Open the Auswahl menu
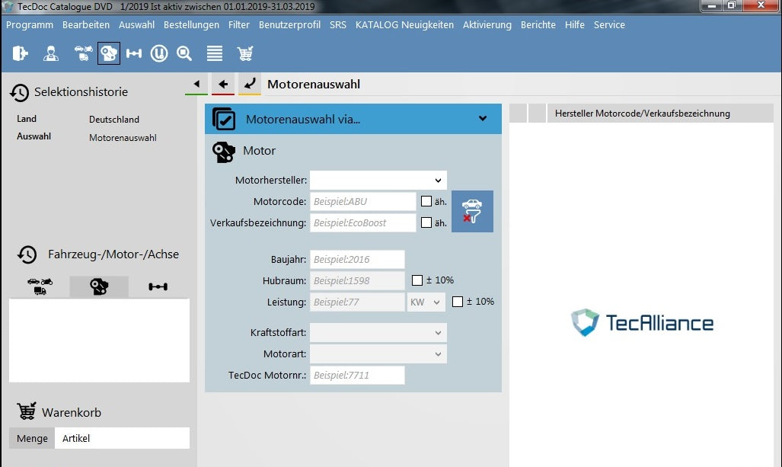The height and width of the screenshot is (467, 782). pos(136,25)
